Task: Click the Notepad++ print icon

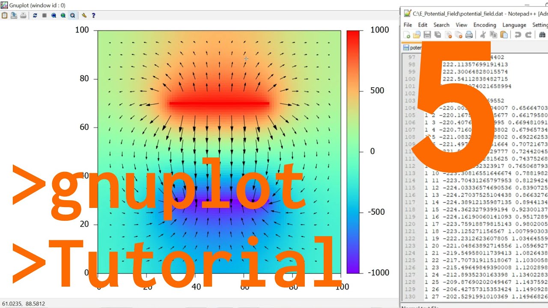Action: (469, 35)
